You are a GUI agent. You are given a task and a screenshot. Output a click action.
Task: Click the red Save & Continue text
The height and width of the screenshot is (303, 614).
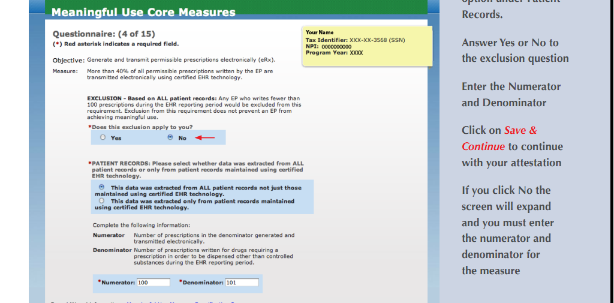(x=499, y=138)
